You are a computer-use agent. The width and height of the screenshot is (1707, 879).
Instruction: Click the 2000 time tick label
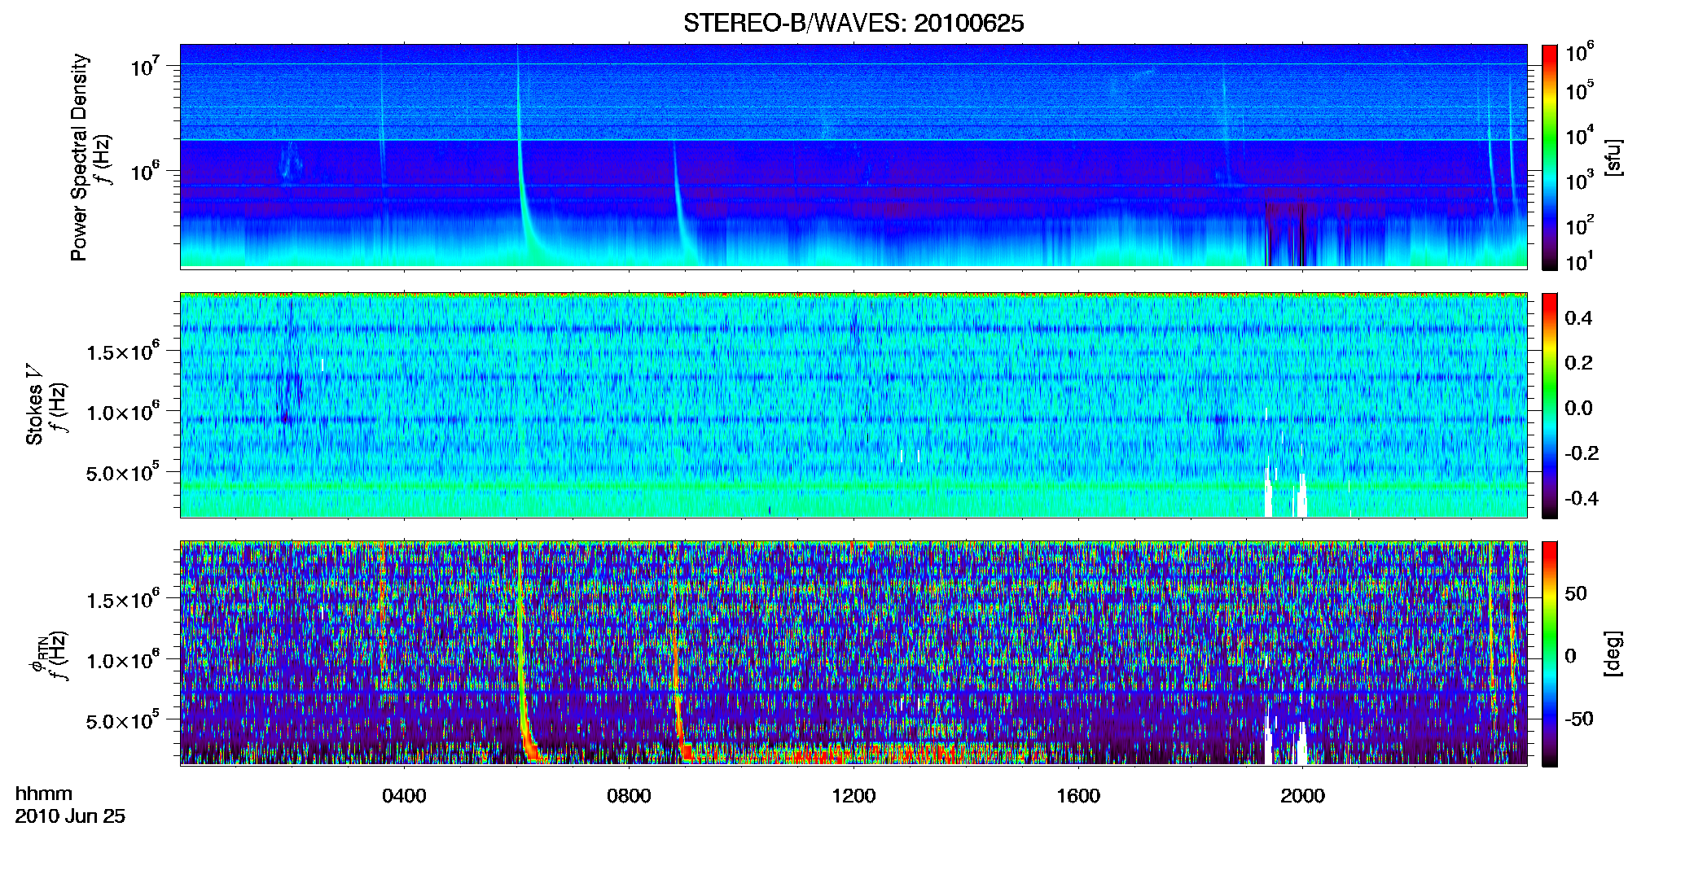pos(1302,796)
